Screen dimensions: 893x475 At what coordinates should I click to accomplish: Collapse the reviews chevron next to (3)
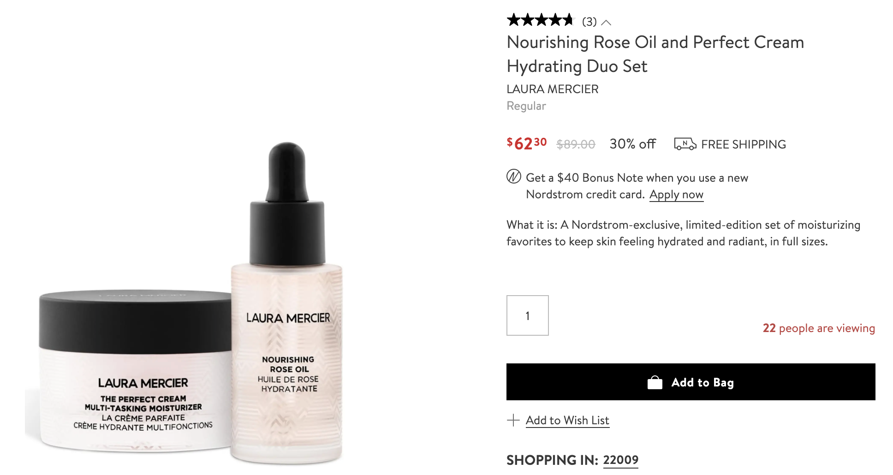point(606,23)
